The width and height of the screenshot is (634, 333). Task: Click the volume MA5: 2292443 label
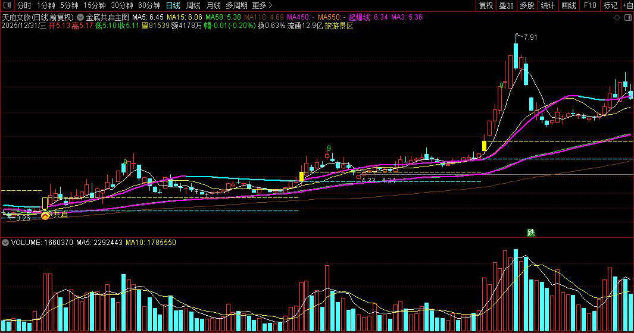pos(99,243)
